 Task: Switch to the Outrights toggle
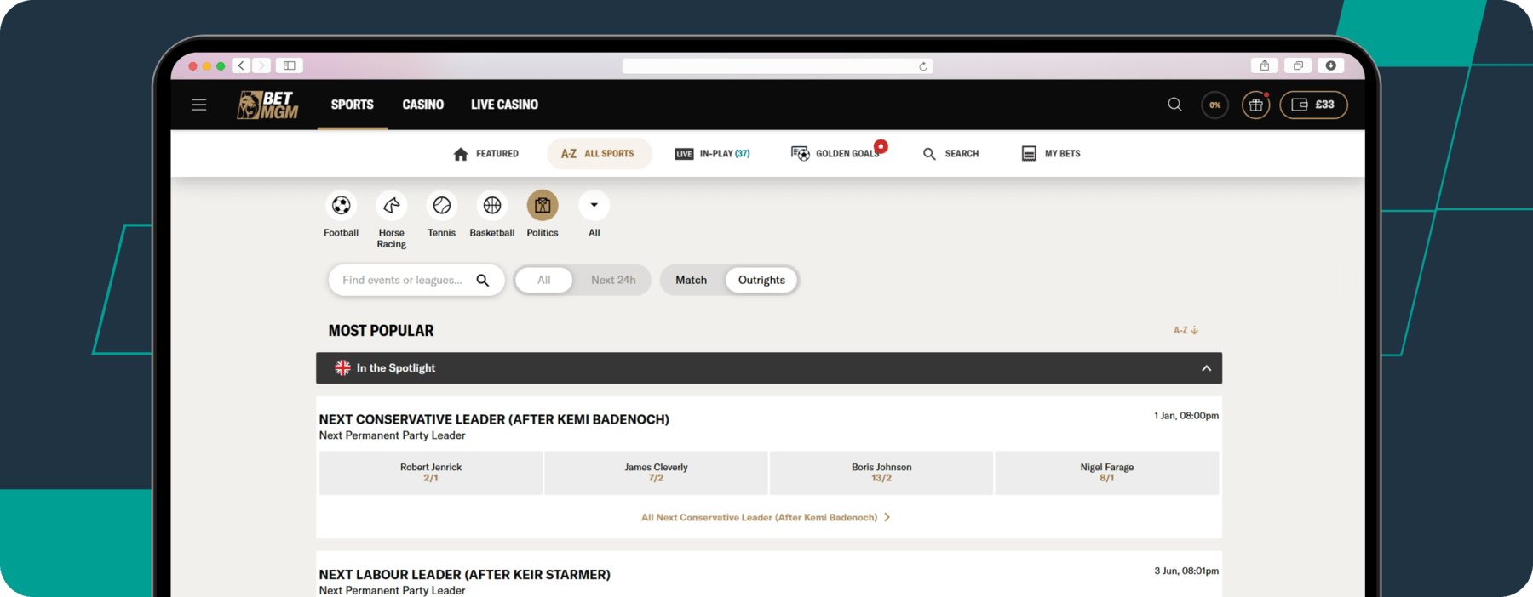coord(761,280)
